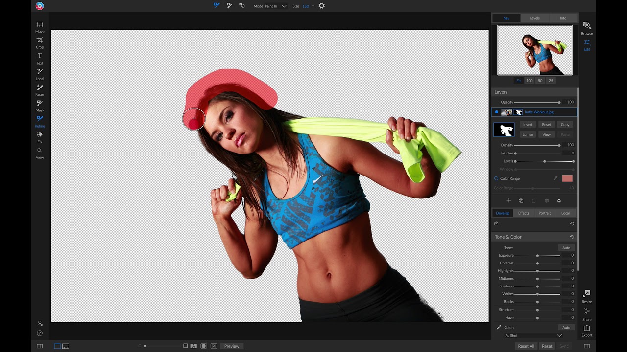Switch to the Info tab
Screen dimensions: 627x352
[563, 18]
